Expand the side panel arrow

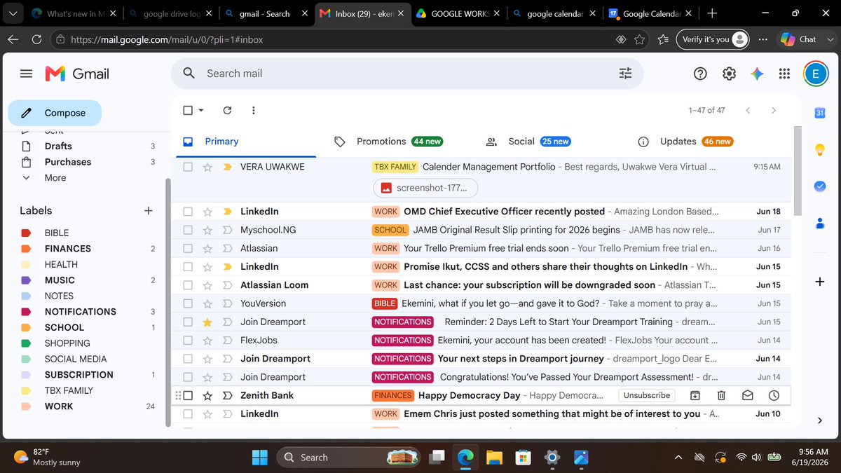tap(820, 420)
